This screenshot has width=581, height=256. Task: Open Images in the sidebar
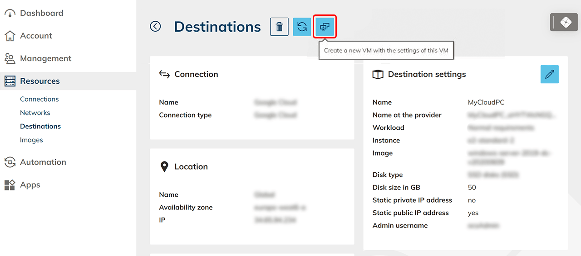point(31,140)
